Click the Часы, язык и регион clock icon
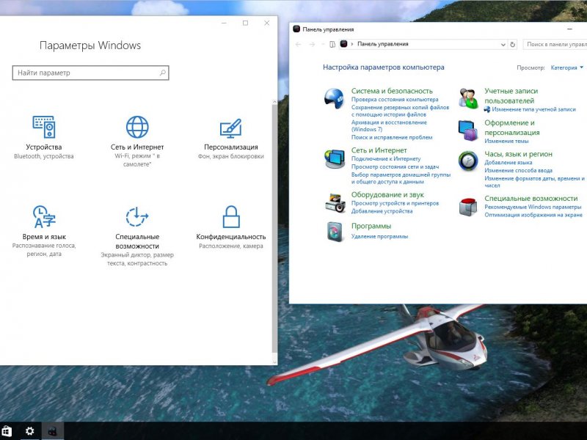This screenshot has width=587, height=440. (468, 161)
